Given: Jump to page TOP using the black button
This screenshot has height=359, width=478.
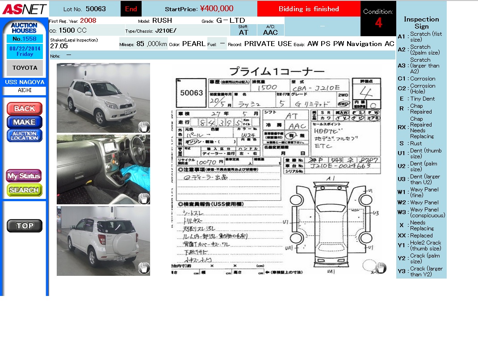Looking at the screenshot, I should tap(25, 226).
